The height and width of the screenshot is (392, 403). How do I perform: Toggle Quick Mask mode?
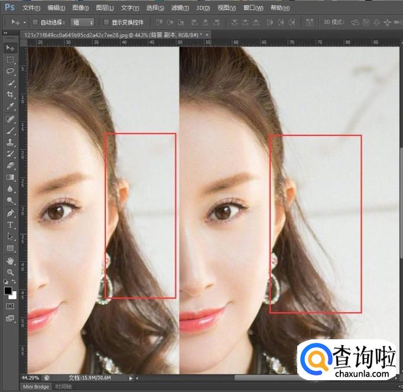coord(10,306)
